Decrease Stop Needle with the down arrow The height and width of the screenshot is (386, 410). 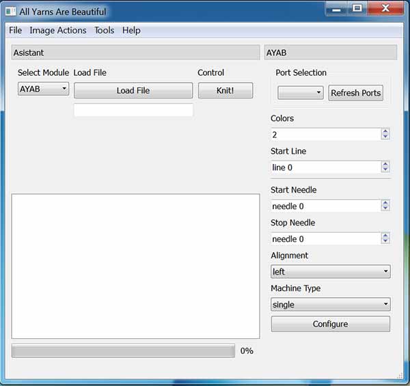pyautogui.click(x=385, y=240)
